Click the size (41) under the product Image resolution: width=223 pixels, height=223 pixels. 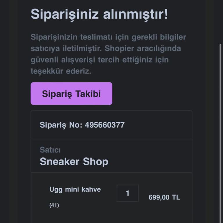(x=54, y=205)
